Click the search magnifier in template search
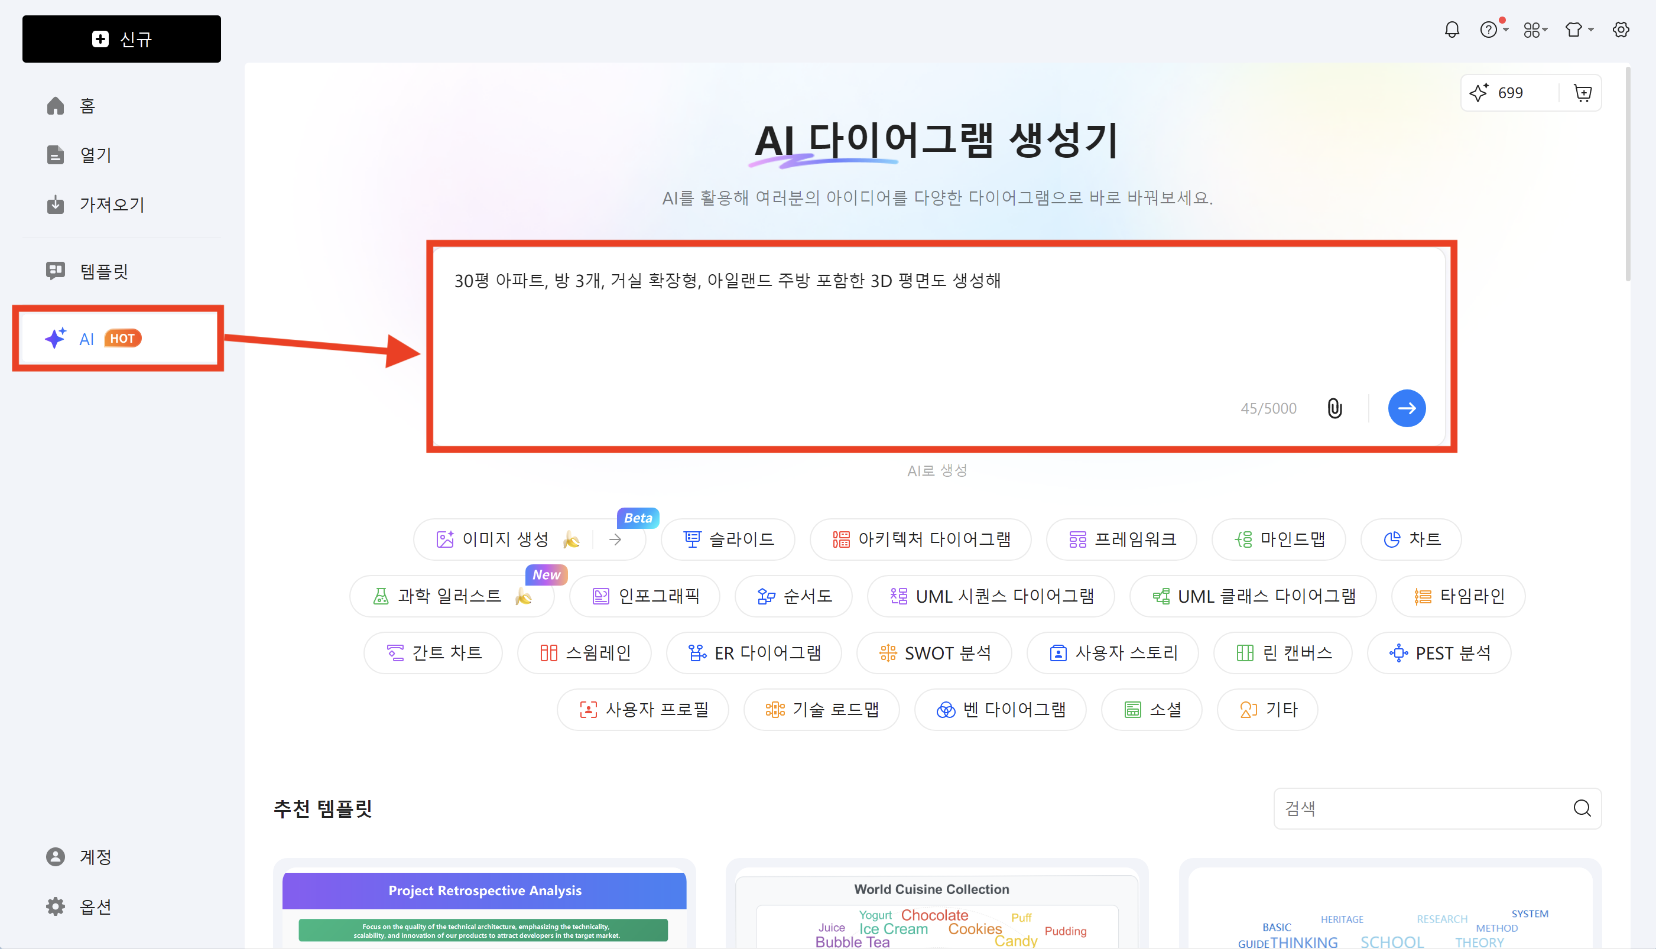Screen dimensions: 1656x949 pos(1582,808)
